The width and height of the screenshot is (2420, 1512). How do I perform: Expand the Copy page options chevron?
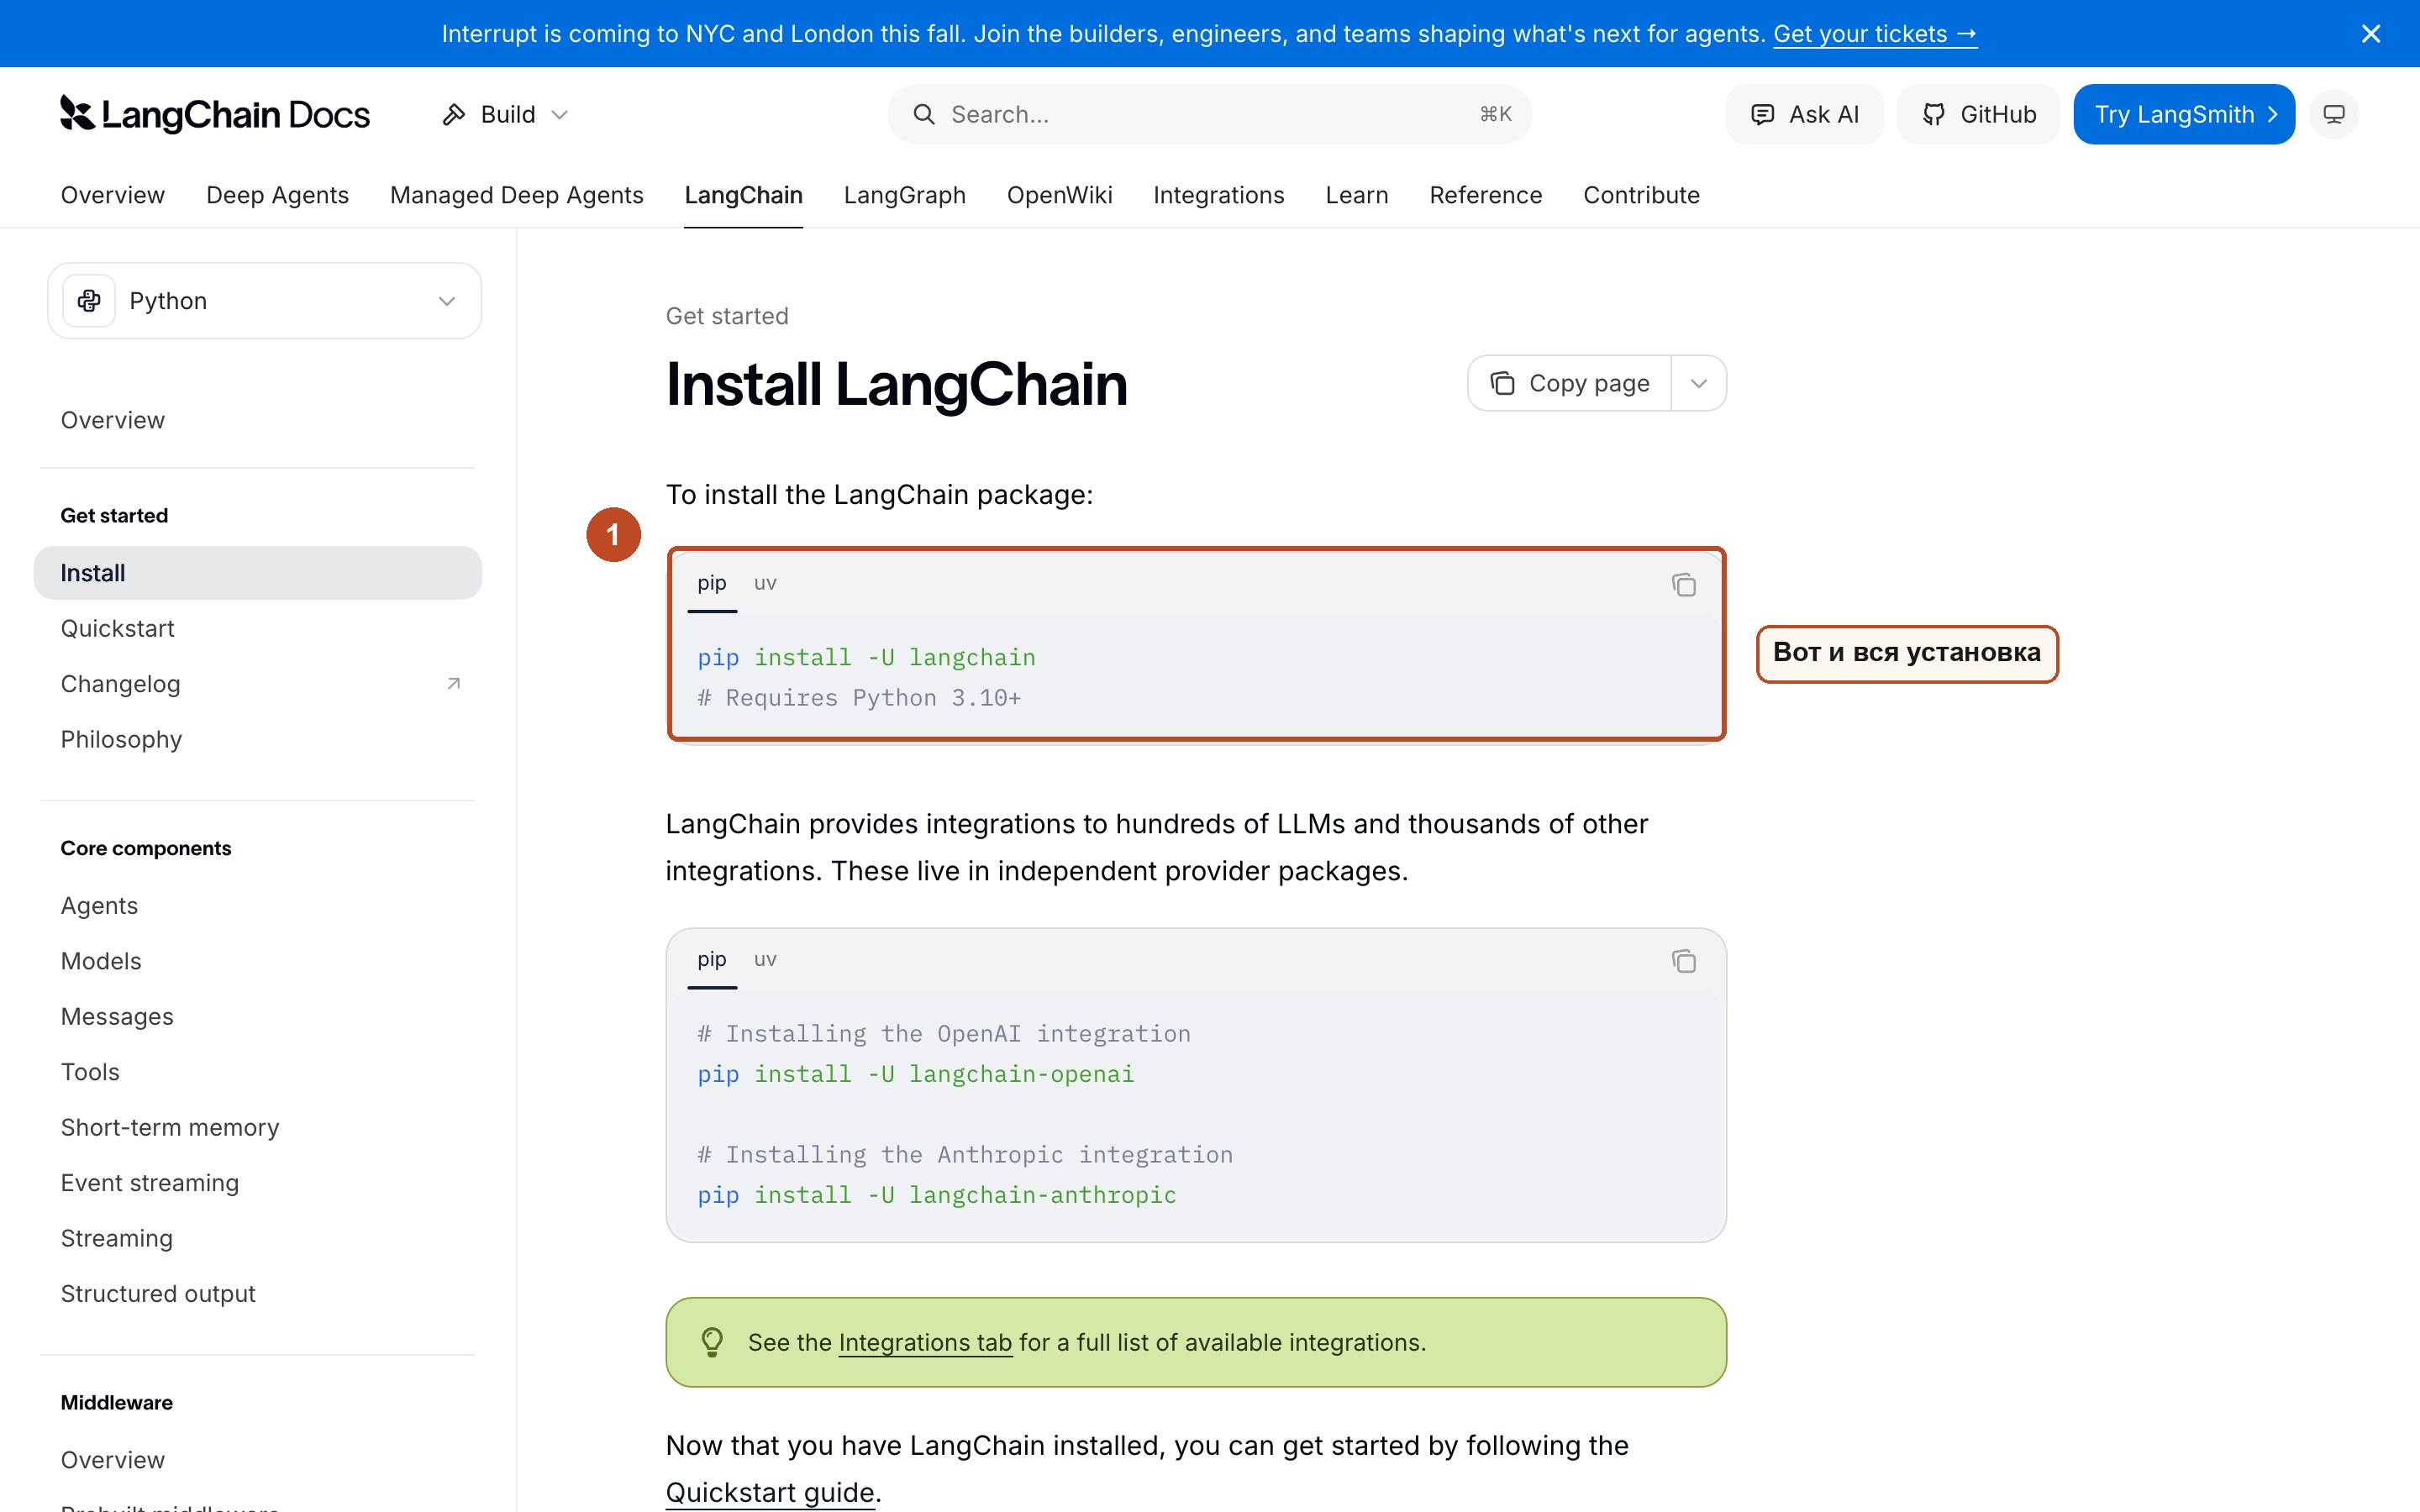point(1698,383)
